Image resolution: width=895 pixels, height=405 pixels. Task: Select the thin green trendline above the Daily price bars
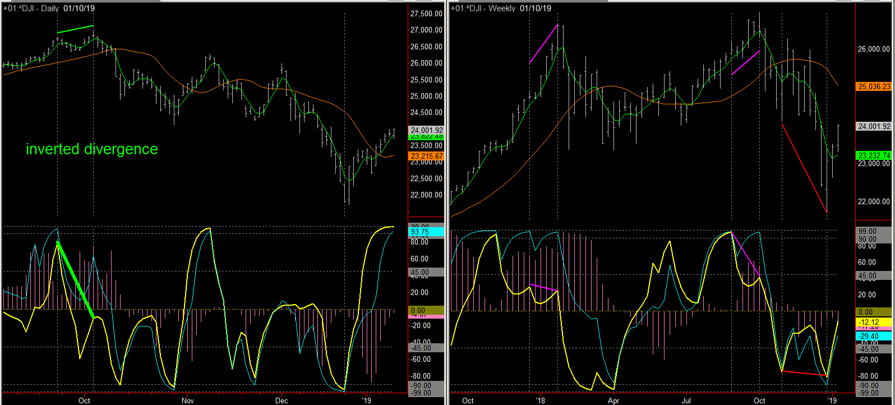pos(75,29)
